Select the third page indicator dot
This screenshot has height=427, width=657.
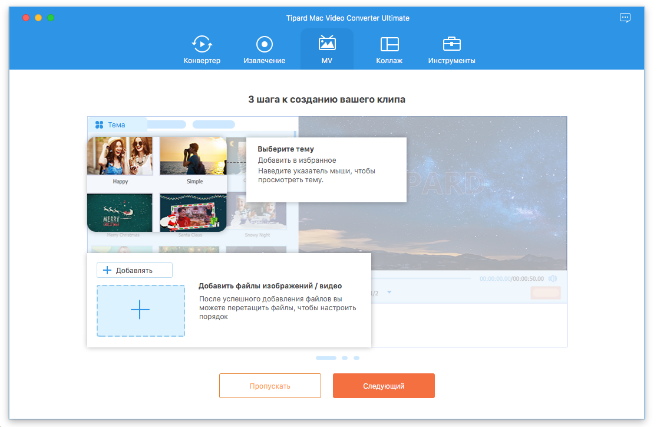coord(356,358)
